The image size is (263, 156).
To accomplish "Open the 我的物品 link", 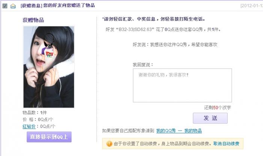I will (193, 131).
